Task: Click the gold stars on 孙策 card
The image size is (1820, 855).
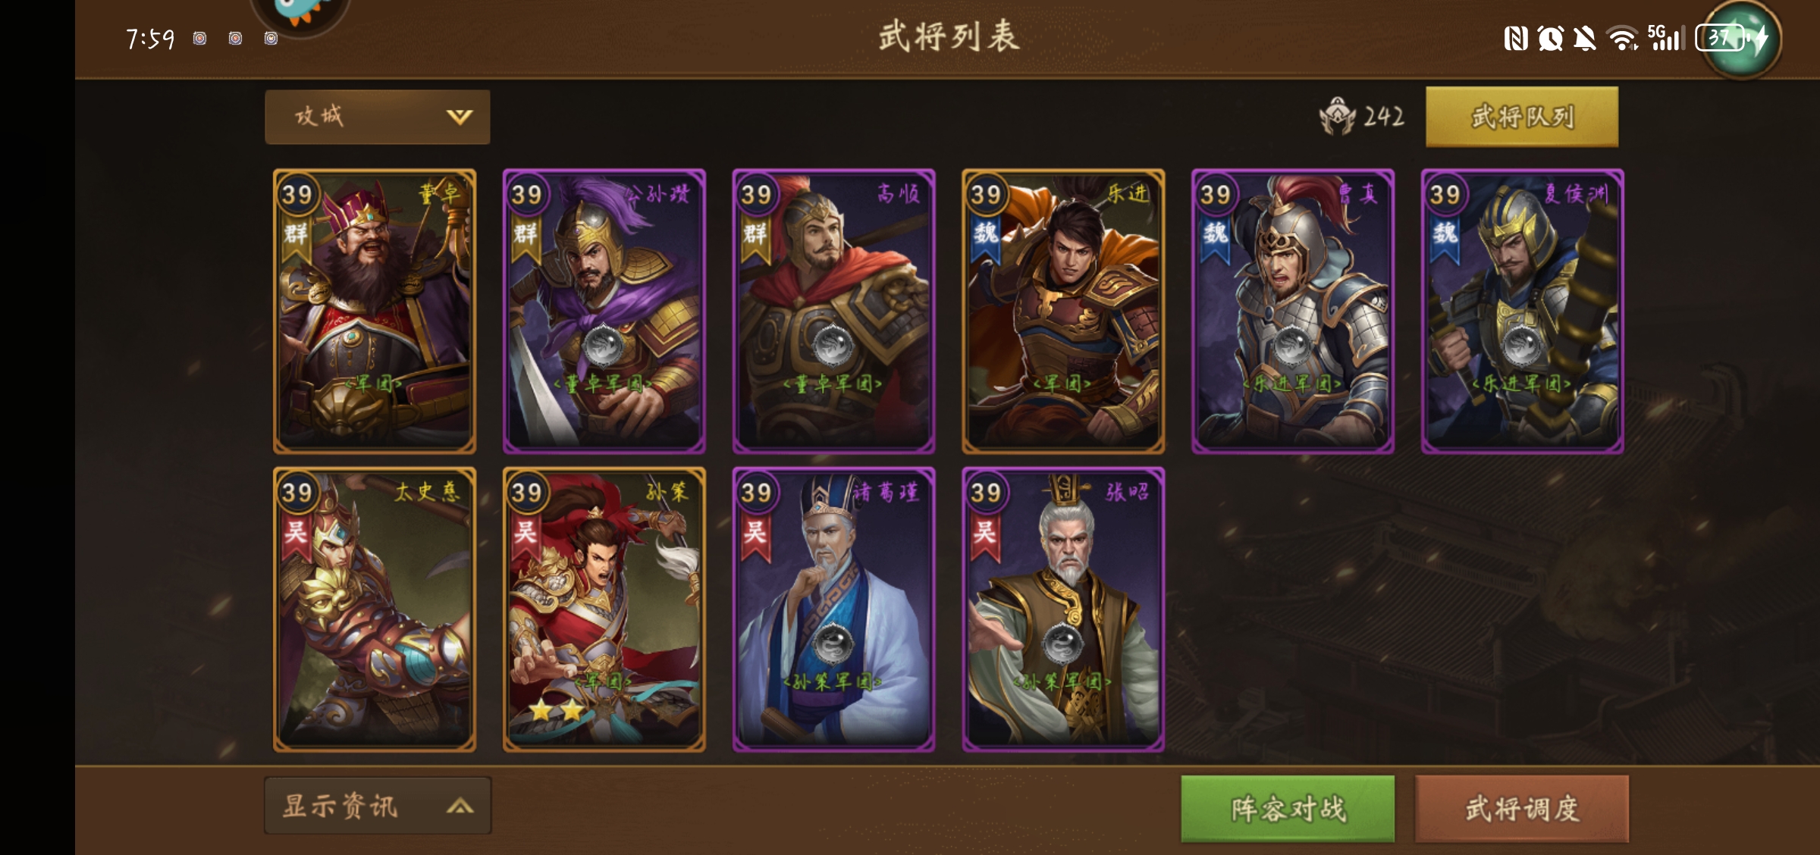Action: point(557,710)
